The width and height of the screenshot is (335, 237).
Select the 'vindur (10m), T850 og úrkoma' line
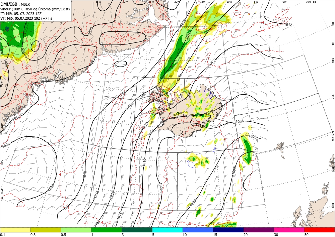tap(35, 9)
